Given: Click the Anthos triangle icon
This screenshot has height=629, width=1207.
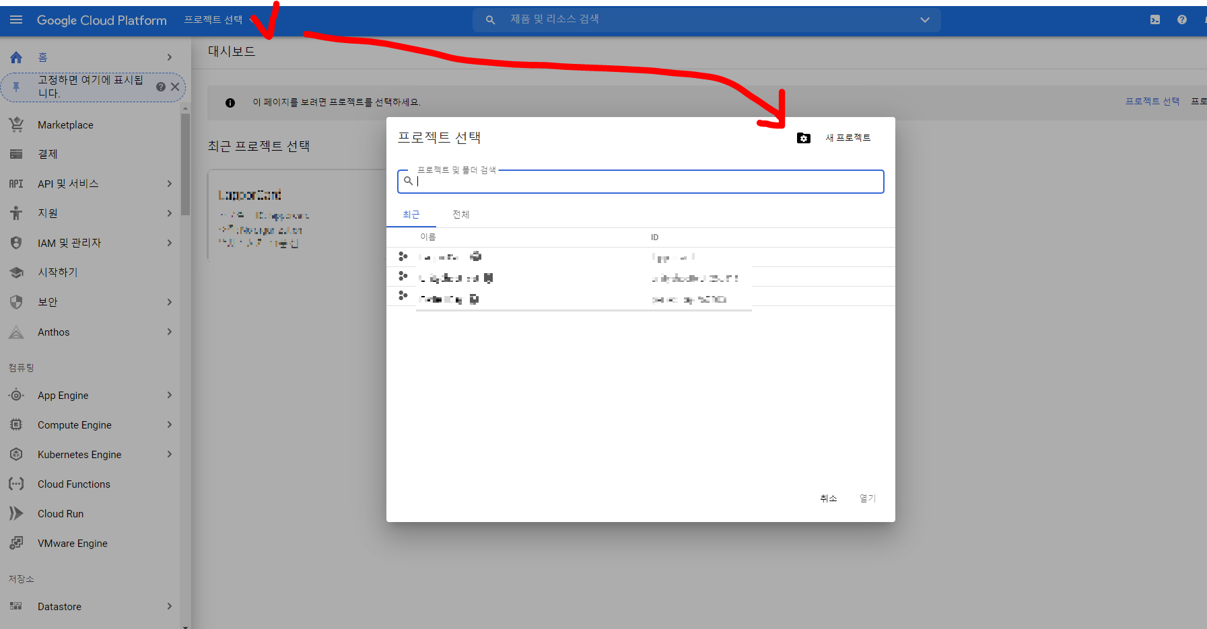Looking at the screenshot, I should click(x=16, y=332).
